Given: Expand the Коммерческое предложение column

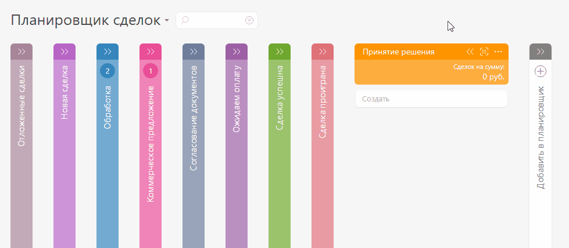Looking at the screenshot, I should tap(151, 52).
